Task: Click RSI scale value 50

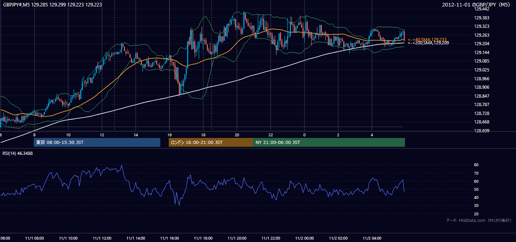Action: coord(476,189)
